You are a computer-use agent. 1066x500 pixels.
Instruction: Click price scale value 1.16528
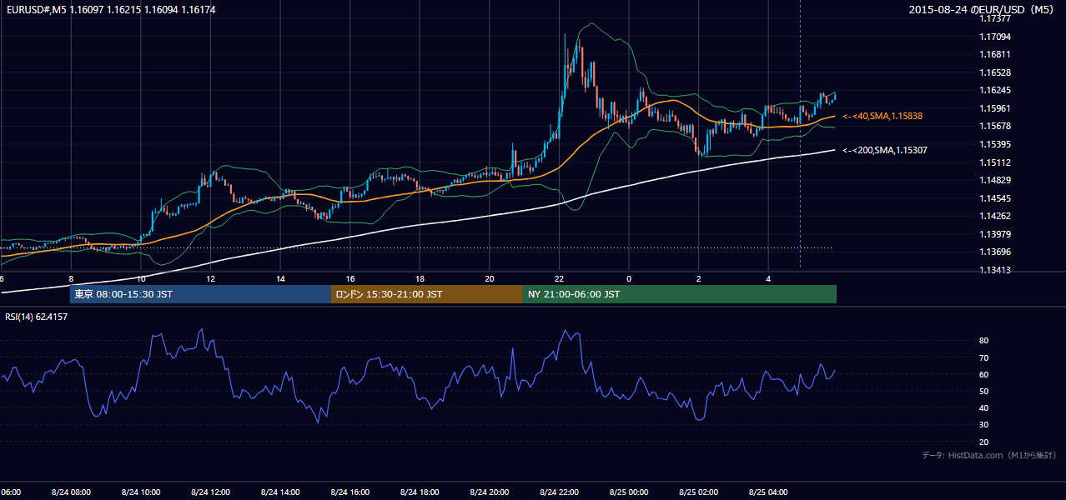[x=995, y=72]
